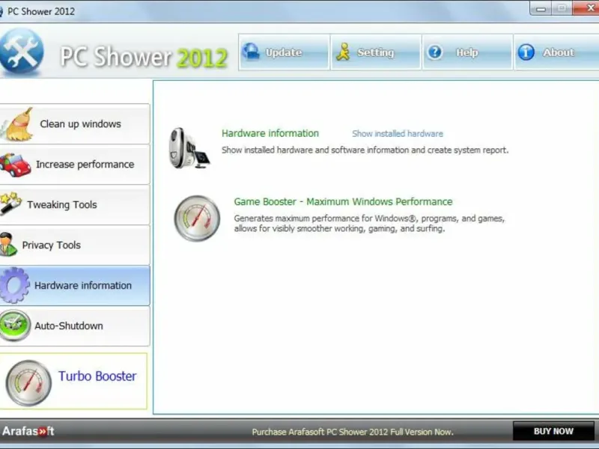The width and height of the screenshot is (599, 449).
Task: Click the computer hardware icon in main panel
Action: tap(189, 147)
